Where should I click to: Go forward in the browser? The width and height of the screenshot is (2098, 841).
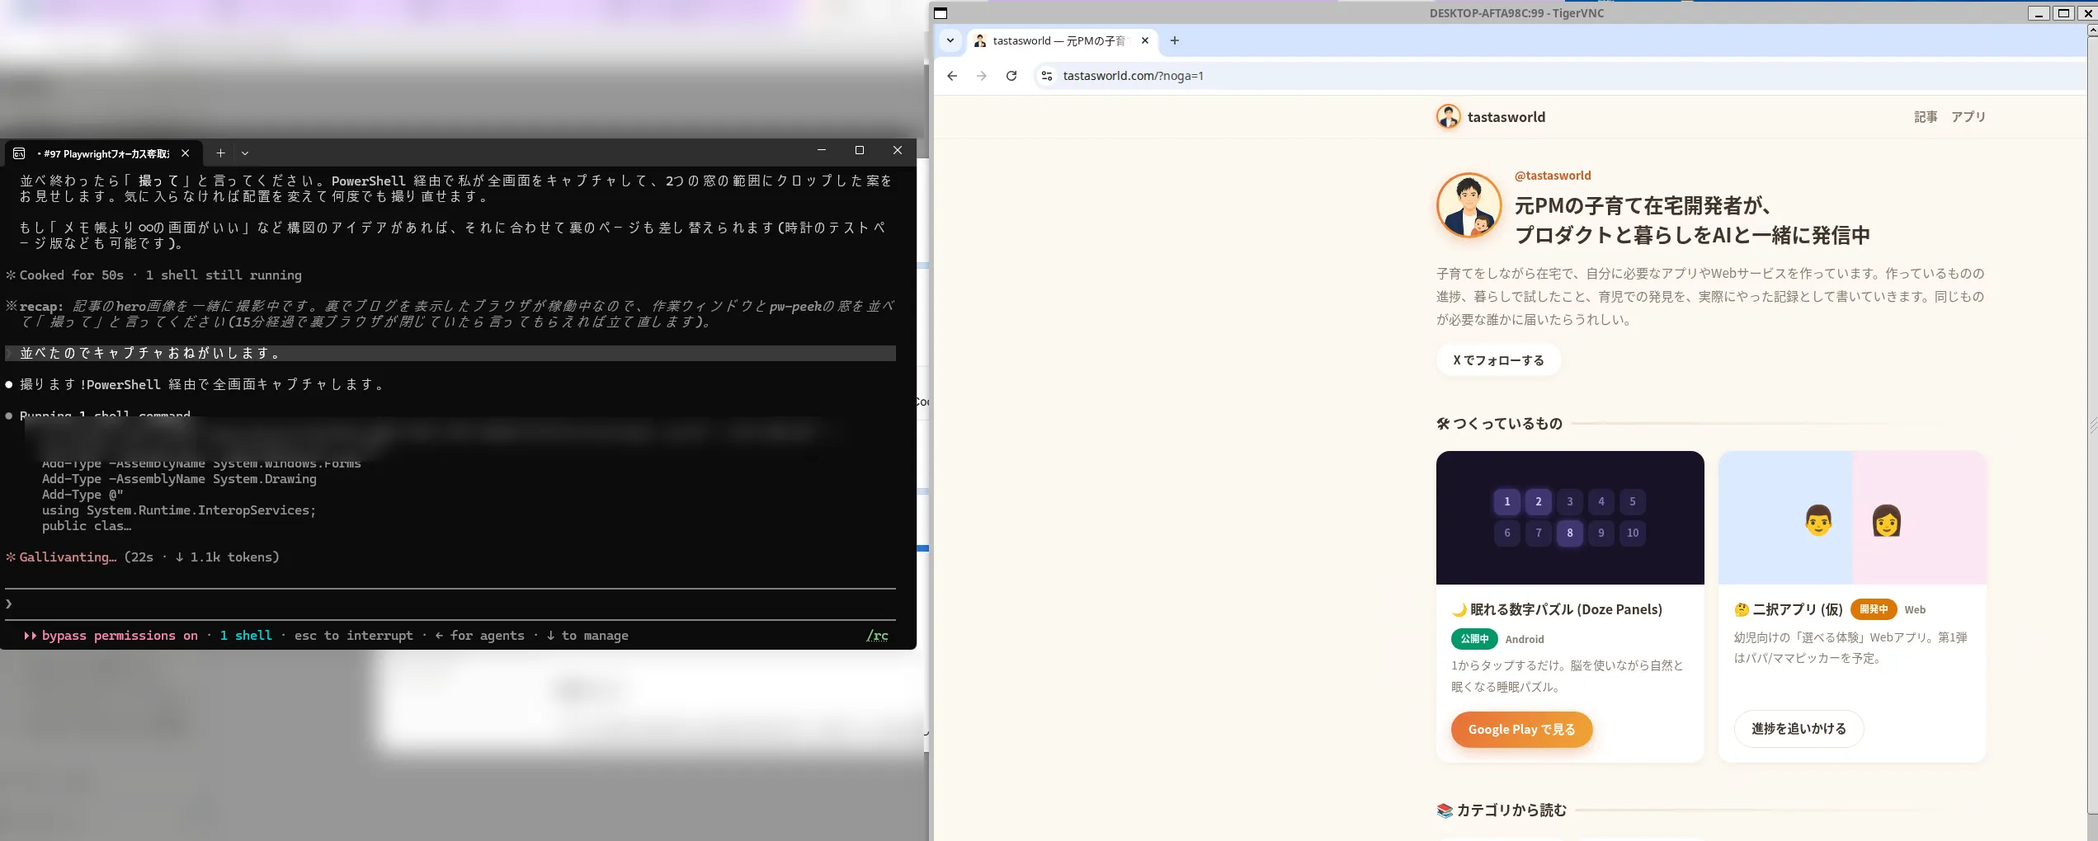(x=981, y=76)
